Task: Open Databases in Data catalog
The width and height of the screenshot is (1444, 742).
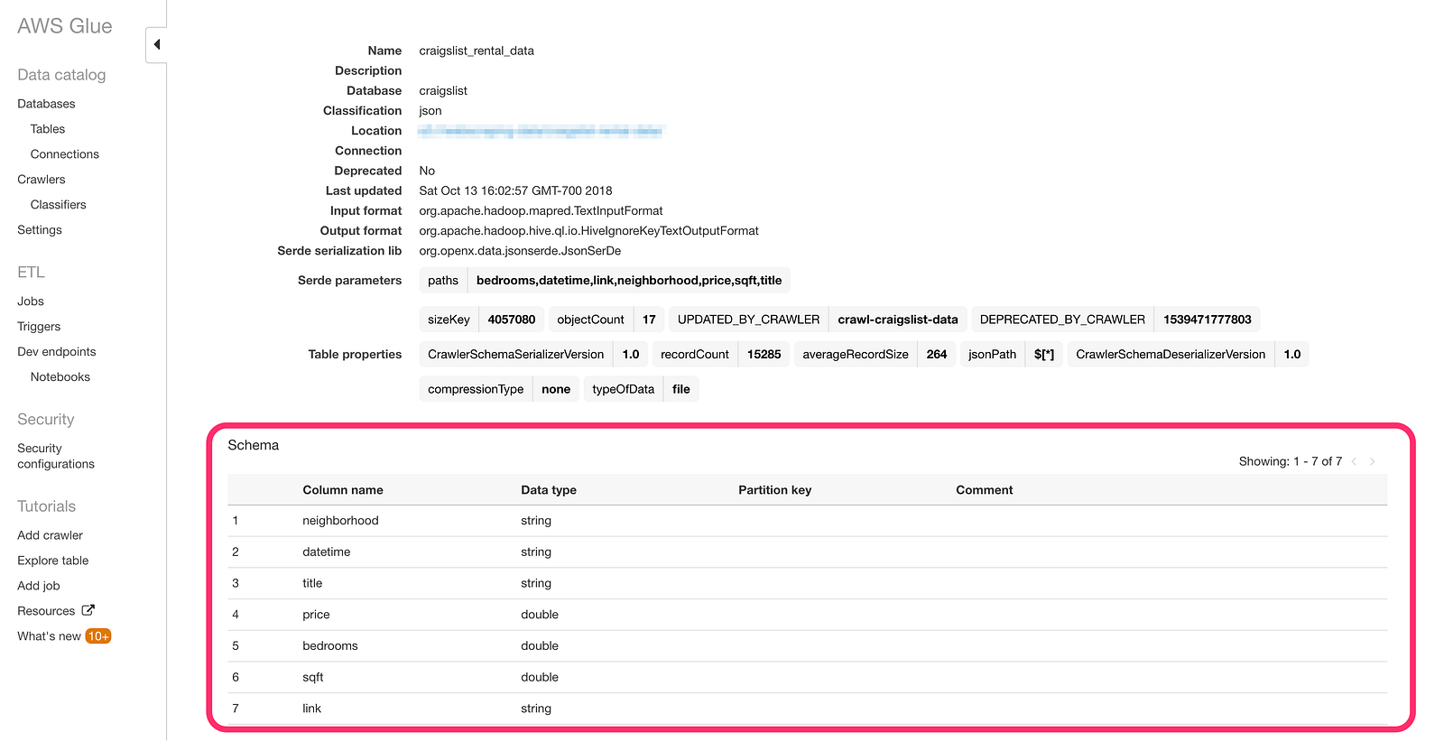Action: pyautogui.click(x=46, y=104)
